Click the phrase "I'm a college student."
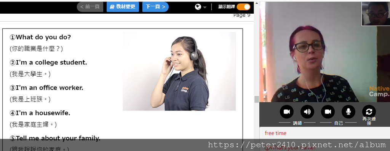390x151 pixels. 51,63
